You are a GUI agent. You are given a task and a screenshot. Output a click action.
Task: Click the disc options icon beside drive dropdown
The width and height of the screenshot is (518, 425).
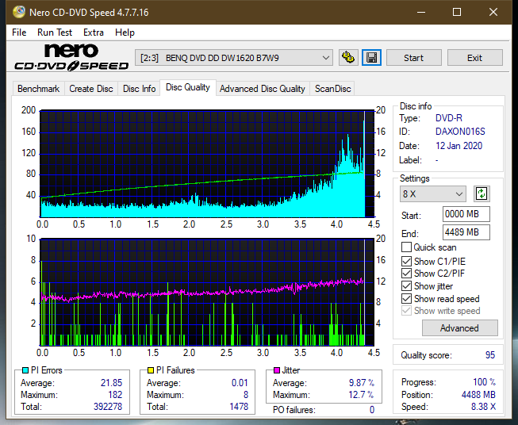coord(347,58)
